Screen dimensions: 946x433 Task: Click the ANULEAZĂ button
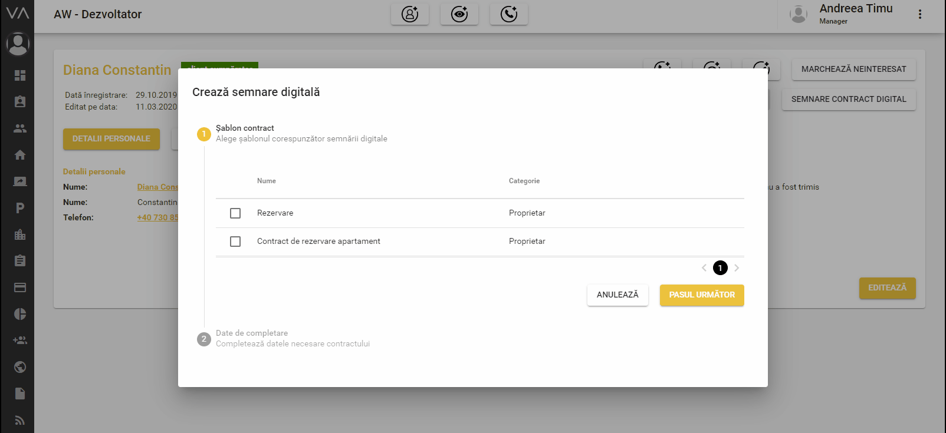click(617, 295)
